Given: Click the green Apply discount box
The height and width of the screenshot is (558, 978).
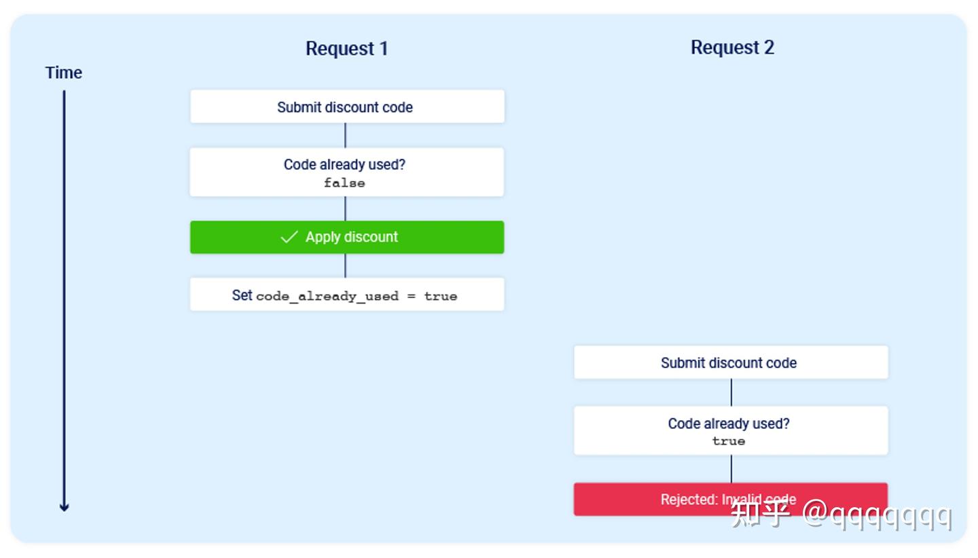Looking at the screenshot, I should (347, 237).
